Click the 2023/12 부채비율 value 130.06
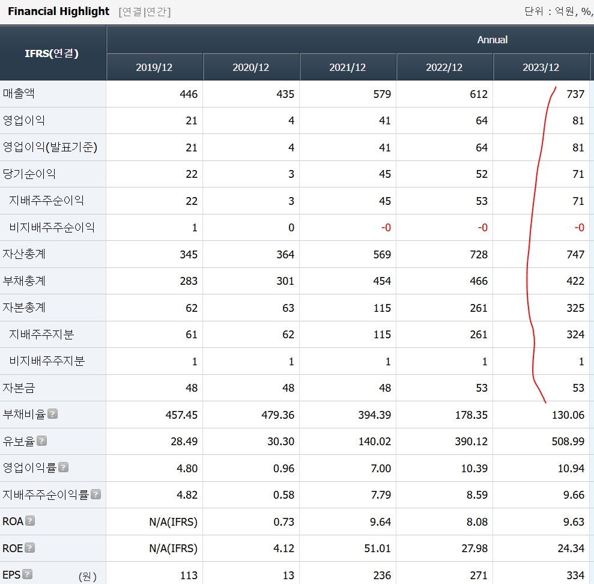This screenshot has width=594, height=584. point(568,415)
